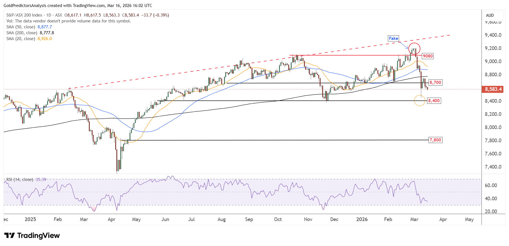Click the blue Fake annotation label

(x=393, y=38)
